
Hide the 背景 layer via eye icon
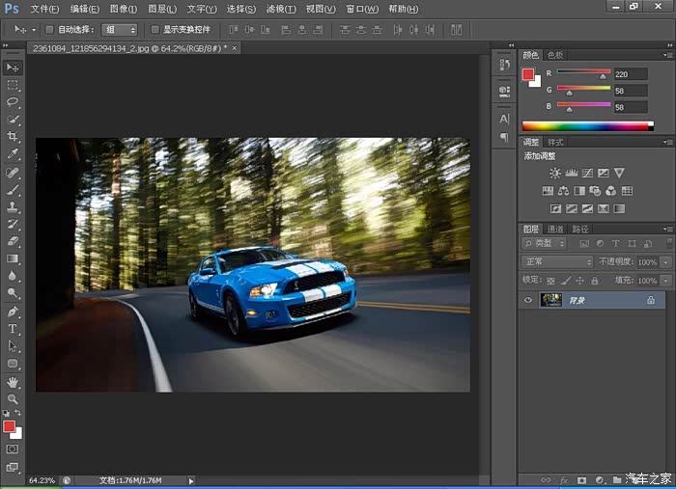click(528, 300)
